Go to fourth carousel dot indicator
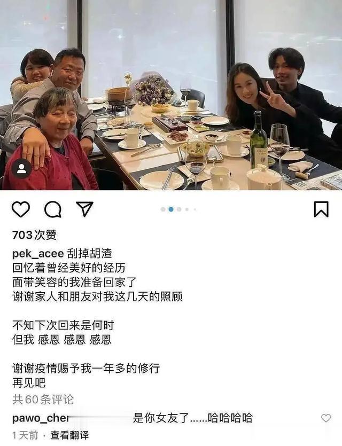Screen dimensions: 342x446 pyautogui.click(x=187, y=209)
